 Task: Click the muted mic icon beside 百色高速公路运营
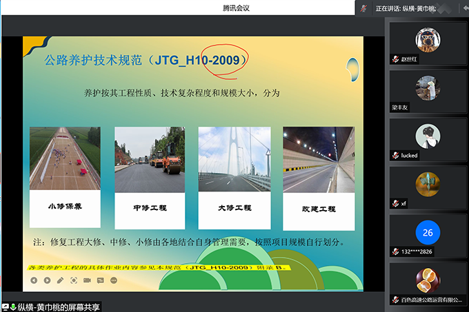click(x=395, y=300)
